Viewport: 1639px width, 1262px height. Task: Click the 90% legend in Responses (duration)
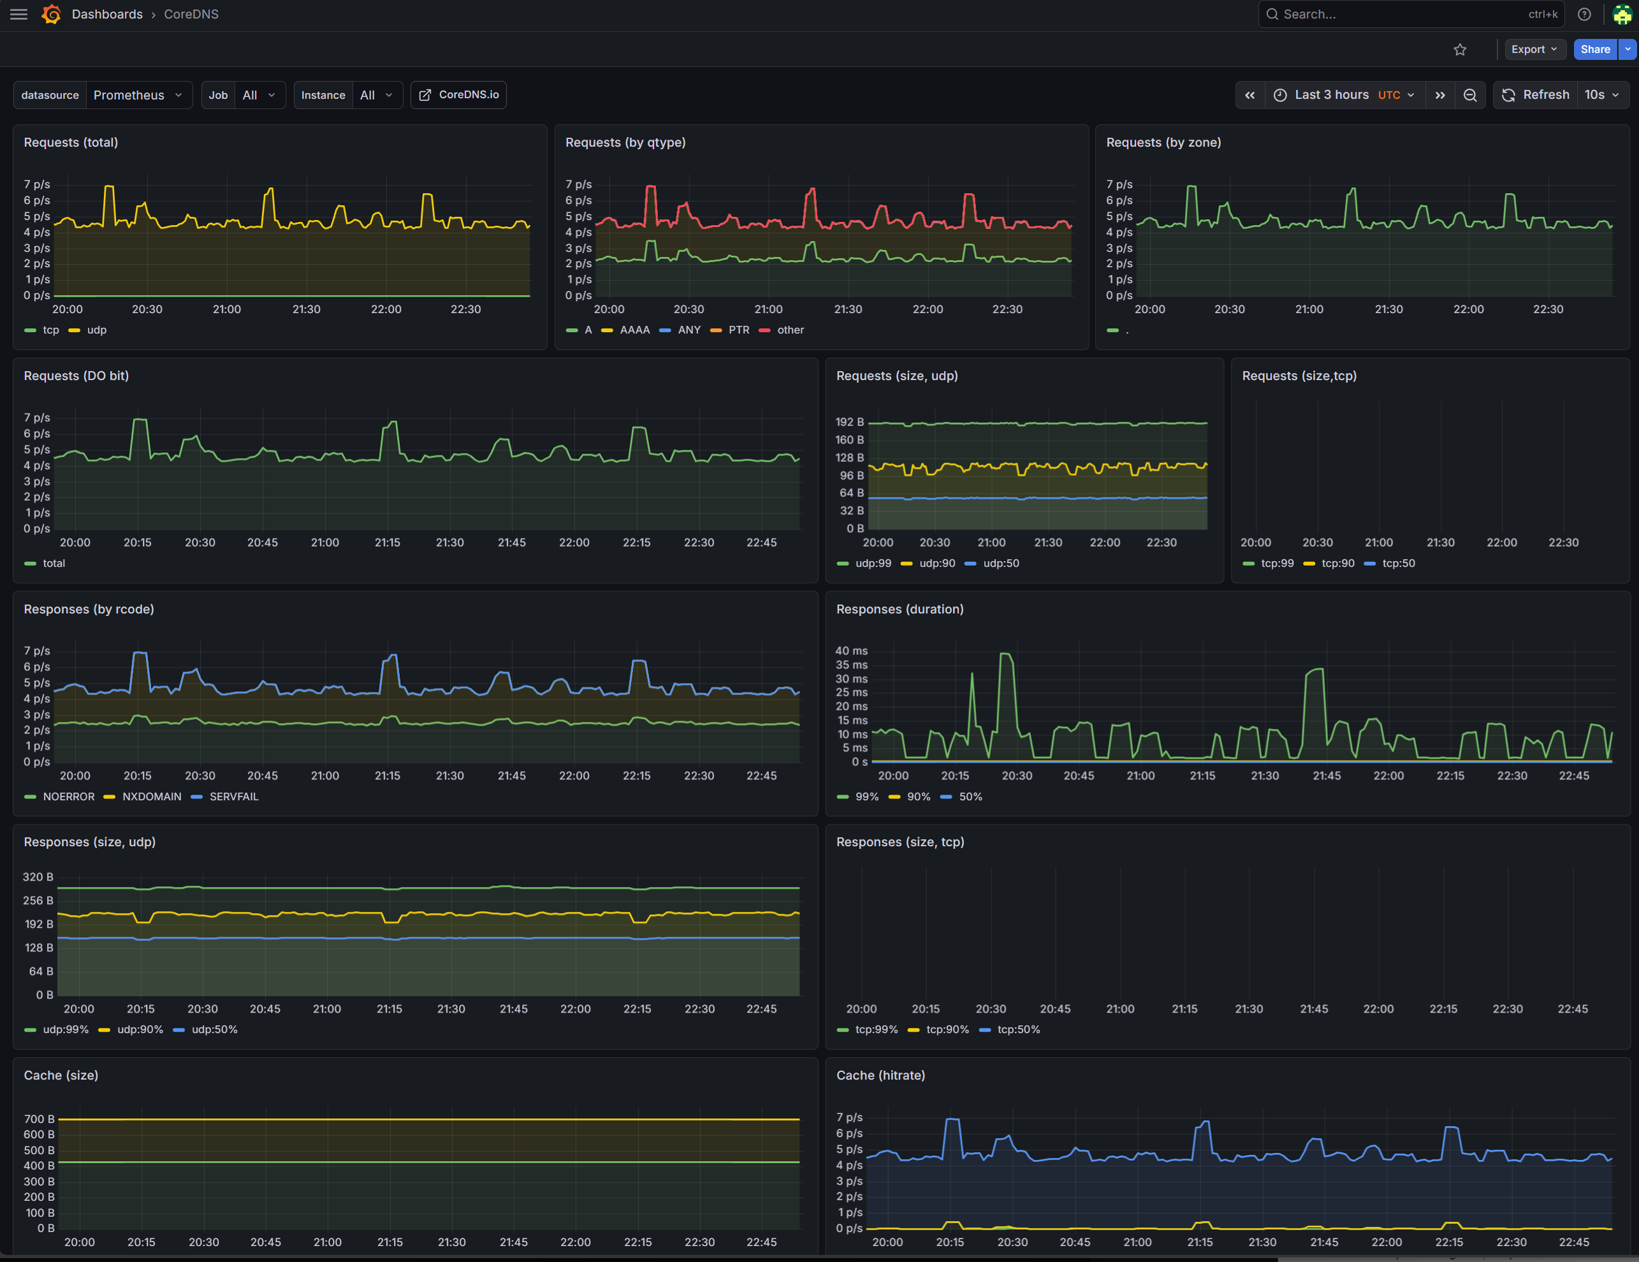919,797
